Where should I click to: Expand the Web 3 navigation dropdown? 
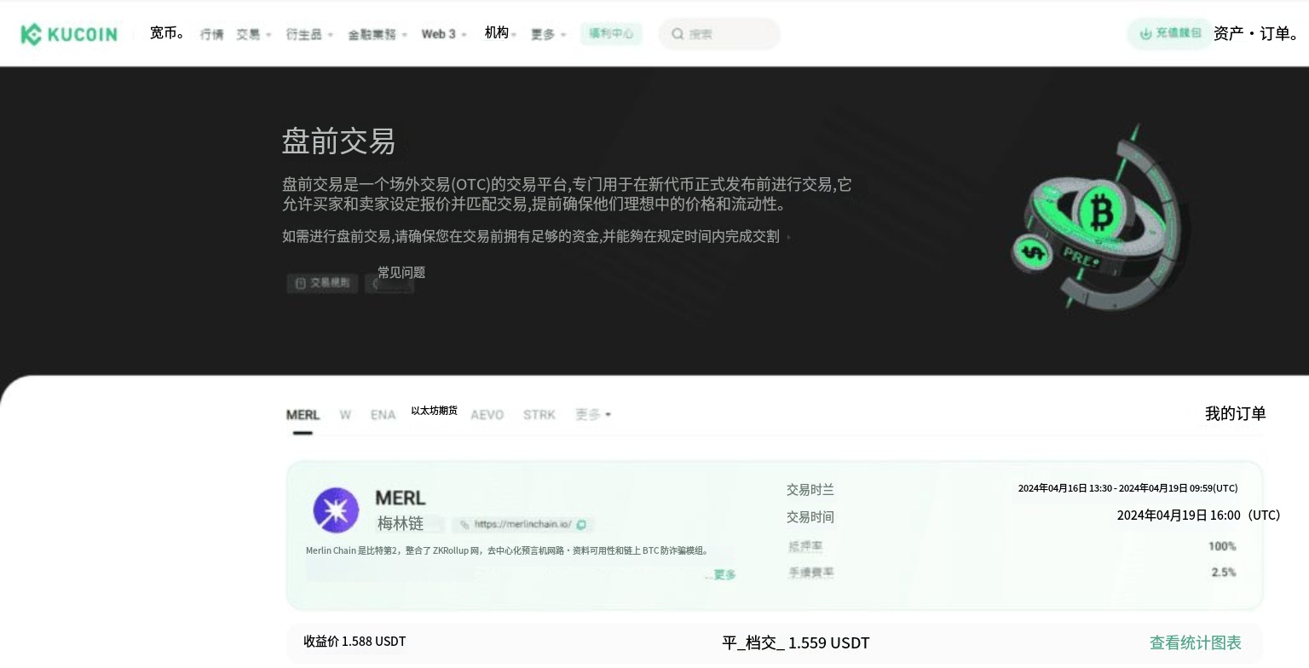click(x=443, y=34)
